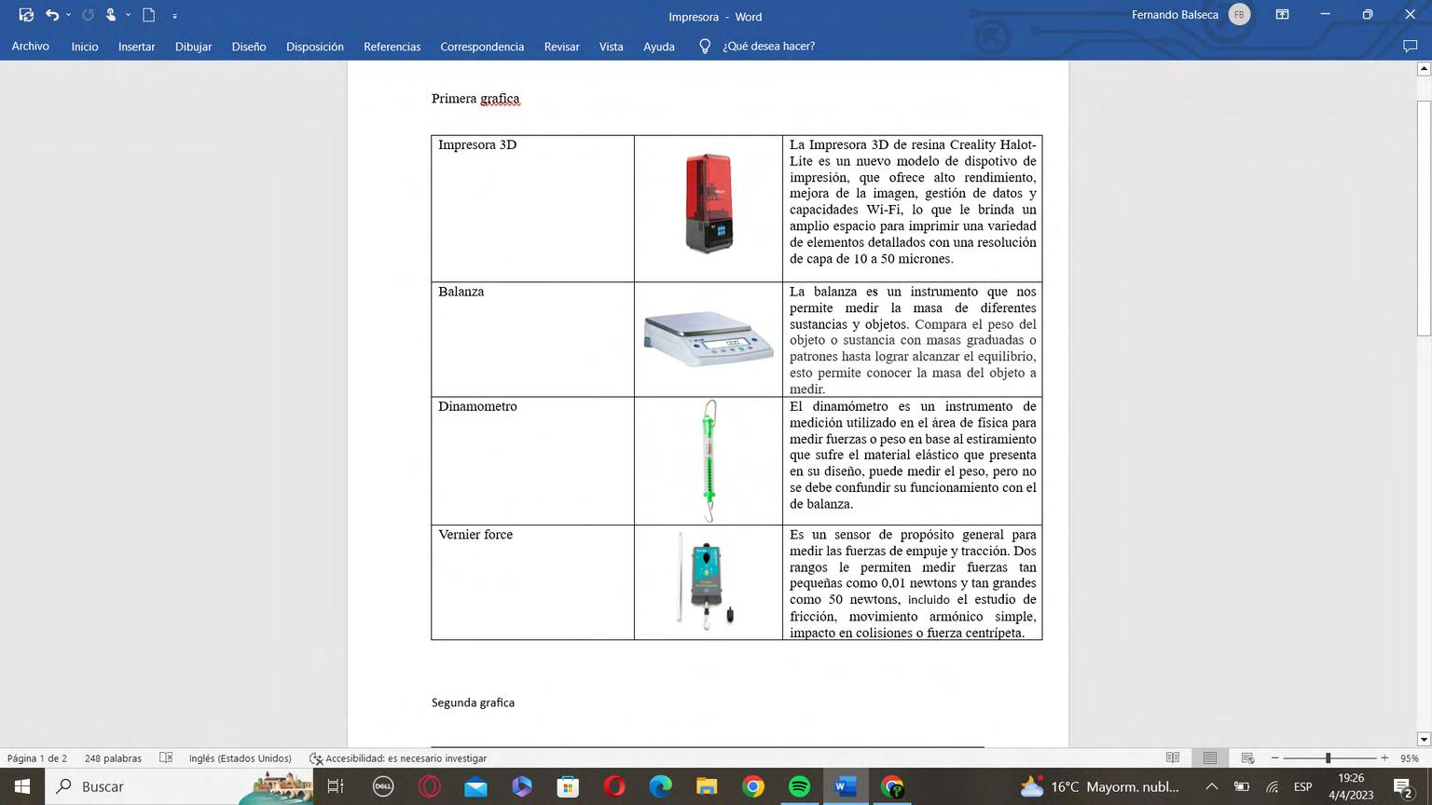Click the 'Vernier force' table cell
The image size is (1432, 805).
pyautogui.click(x=532, y=582)
